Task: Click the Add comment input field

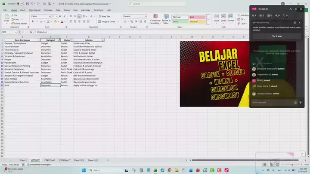Action: tap(271, 102)
